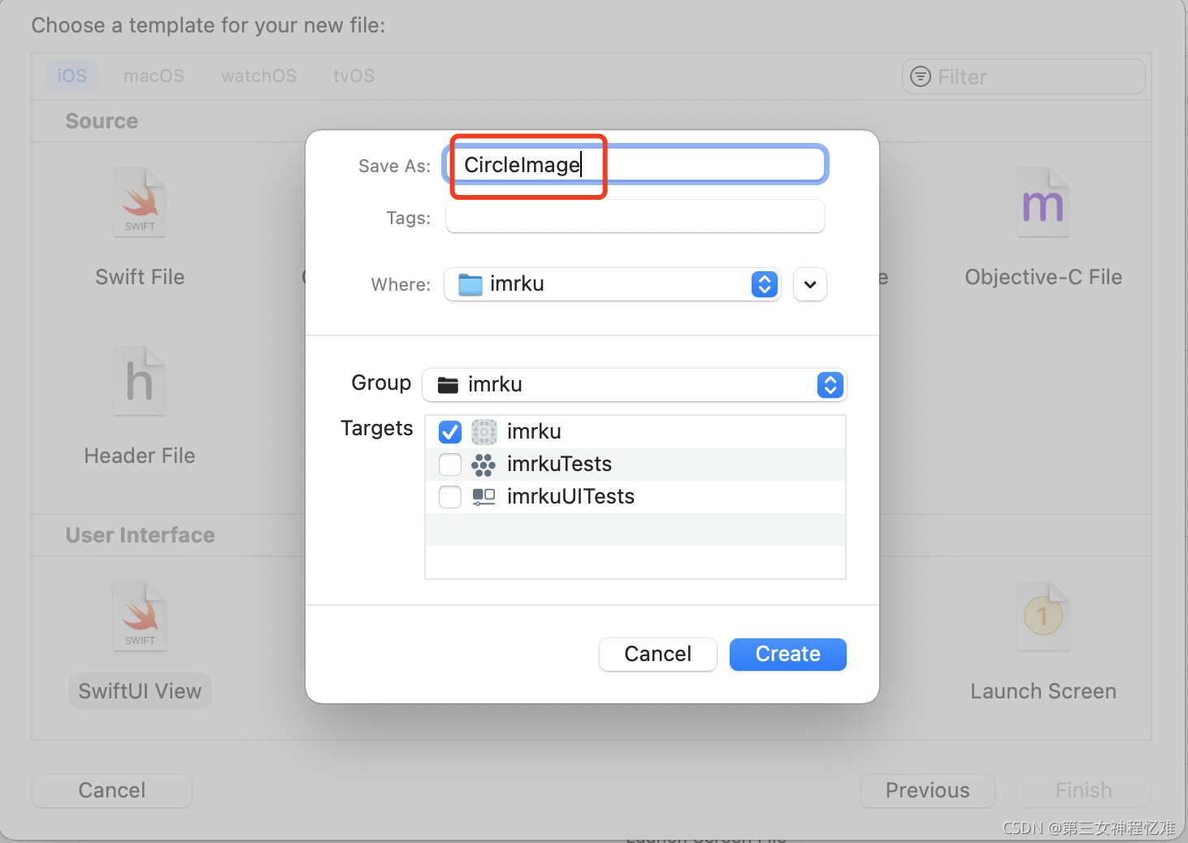This screenshot has height=843, width=1188.
Task: Click the folder icon in Where popup
Action: [x=470, y=284]
